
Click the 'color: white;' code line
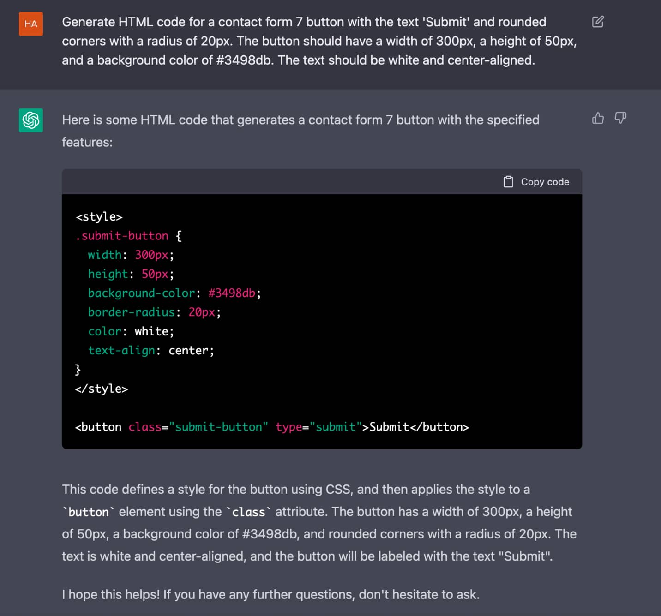(131, 331)
